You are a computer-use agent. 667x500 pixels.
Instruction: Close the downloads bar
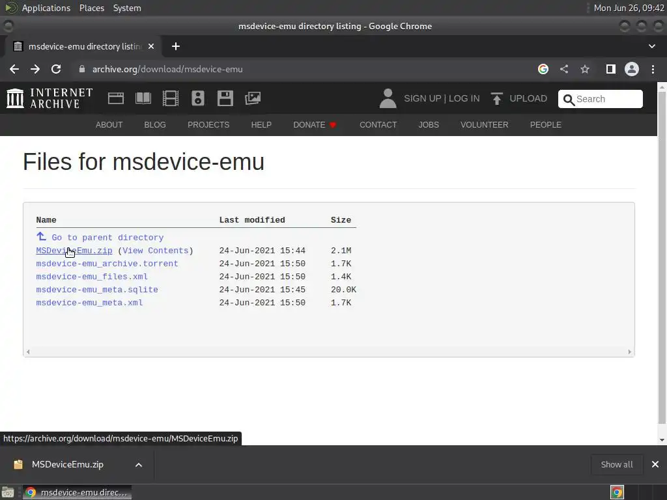[x=655, y=464]
